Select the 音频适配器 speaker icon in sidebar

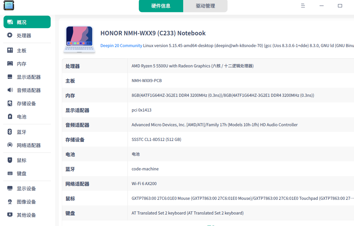(10, 90)
